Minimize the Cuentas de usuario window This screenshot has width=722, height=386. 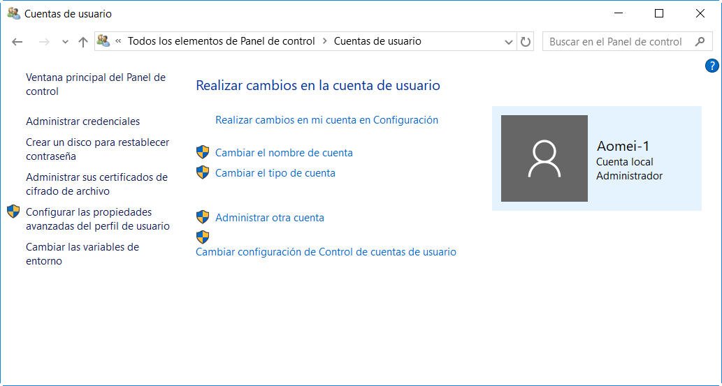point(619,13)
